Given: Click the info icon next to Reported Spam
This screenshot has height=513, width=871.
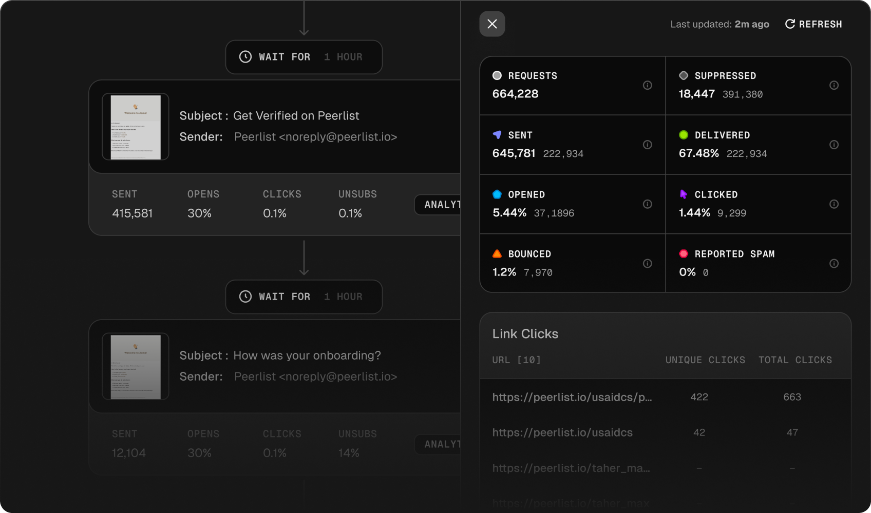Looking at the screenshot, I should pos(834,263).
